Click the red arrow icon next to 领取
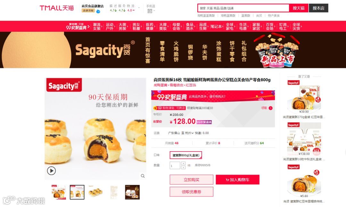Viewport: 346px width, 207px height. pyautogui.click(x=270, y=108)
